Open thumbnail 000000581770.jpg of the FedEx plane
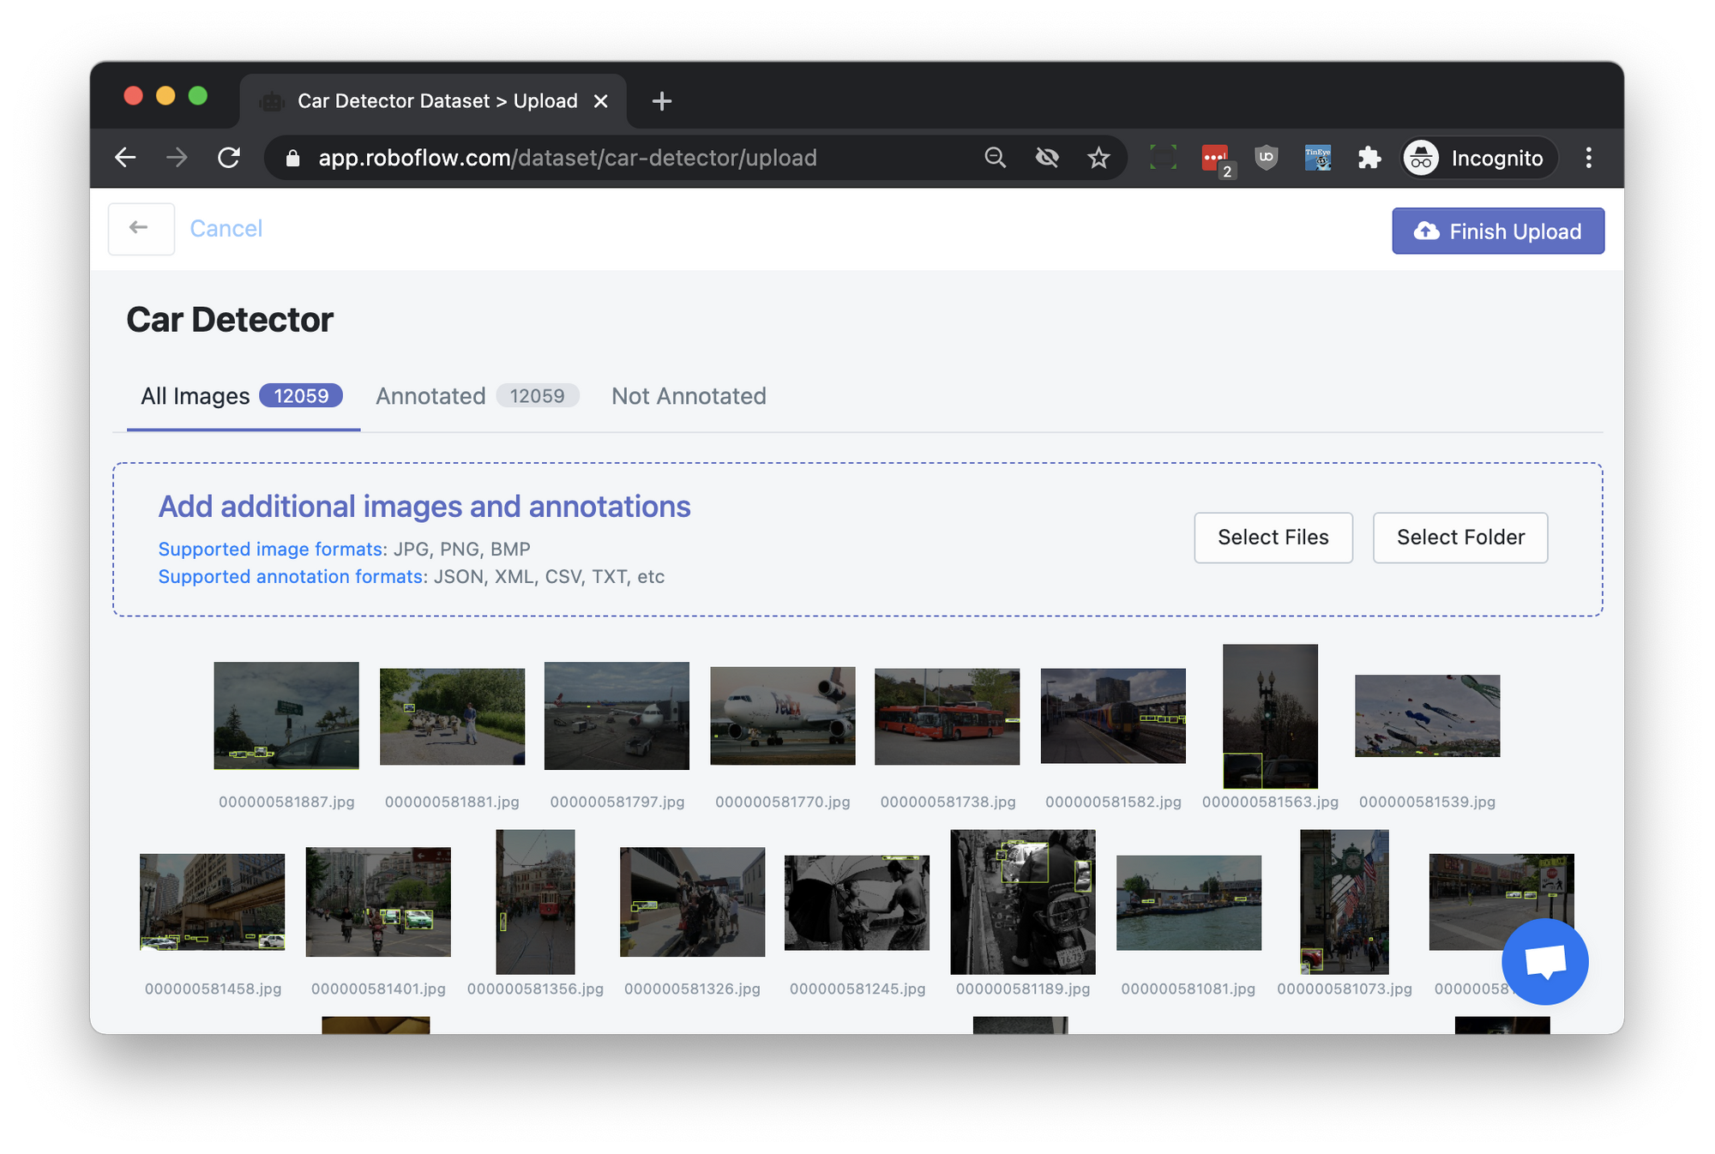Viewport: 1715px width, 1154px height. pos(782,716)
